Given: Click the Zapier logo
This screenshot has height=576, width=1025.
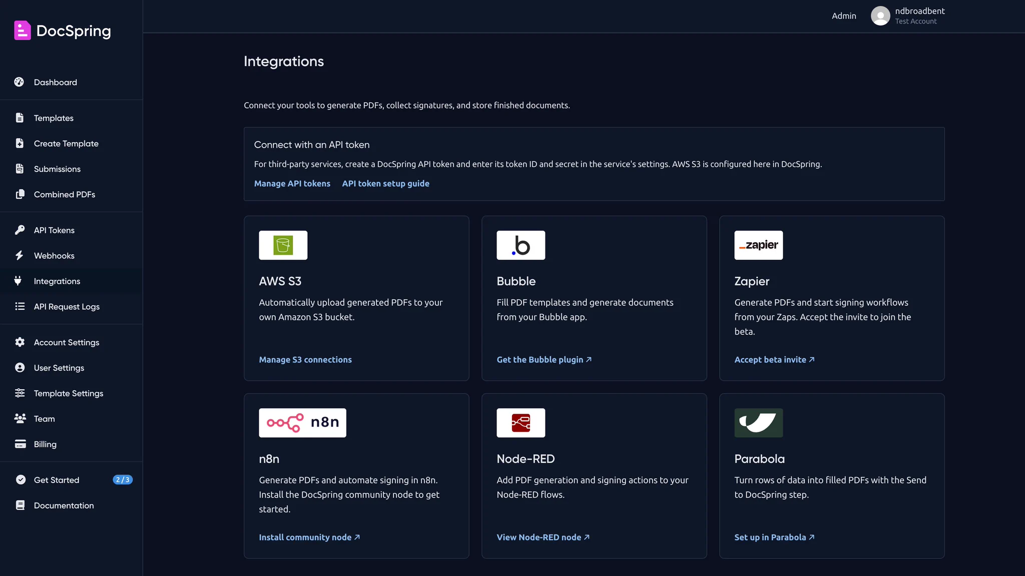Looking at the screenshot, I should pyautogui.click(x=759, y=245).
